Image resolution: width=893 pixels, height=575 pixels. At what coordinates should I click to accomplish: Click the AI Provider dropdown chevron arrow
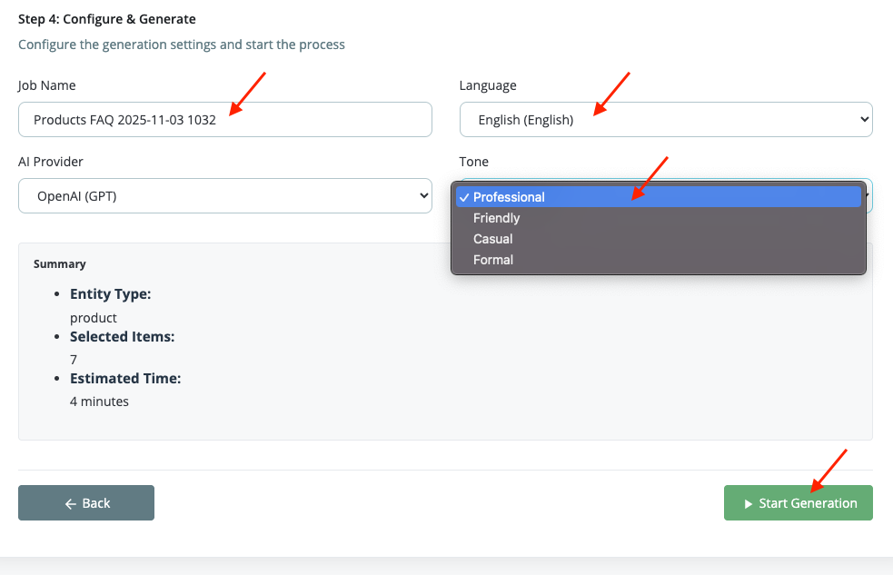(422, 195)
